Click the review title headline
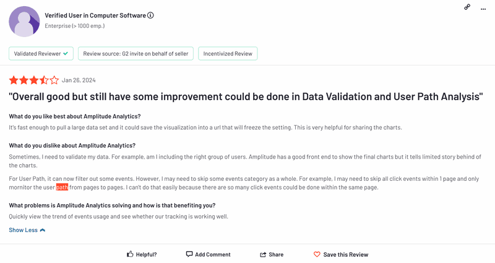Image resolution: width=495 pixels, height=263 pixels. (x=246, y=97)
